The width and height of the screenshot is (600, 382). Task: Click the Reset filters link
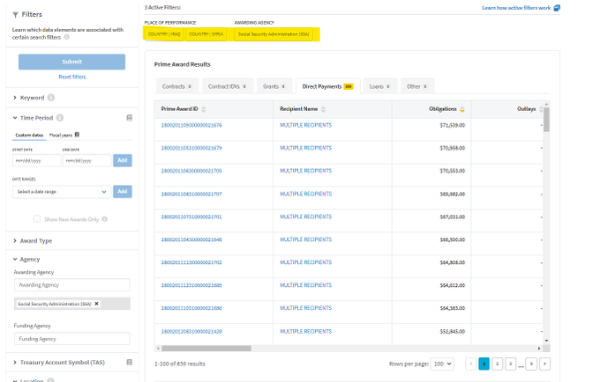point(71,77)
